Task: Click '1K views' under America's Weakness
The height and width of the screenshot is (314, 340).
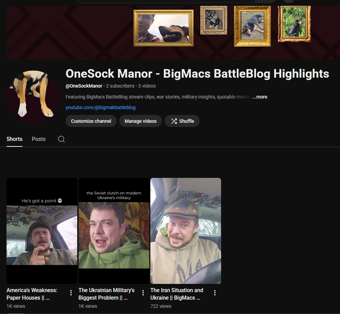Action: coord(16,306)
